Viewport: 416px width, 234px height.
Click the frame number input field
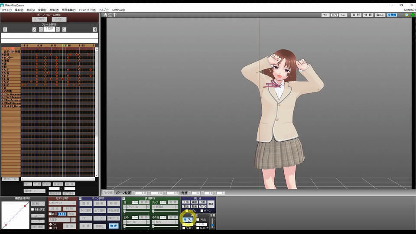click(x=49, y=29)
